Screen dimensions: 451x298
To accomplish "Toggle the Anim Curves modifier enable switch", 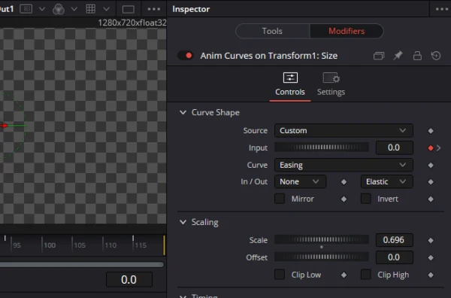I will (x=185, y=55).
